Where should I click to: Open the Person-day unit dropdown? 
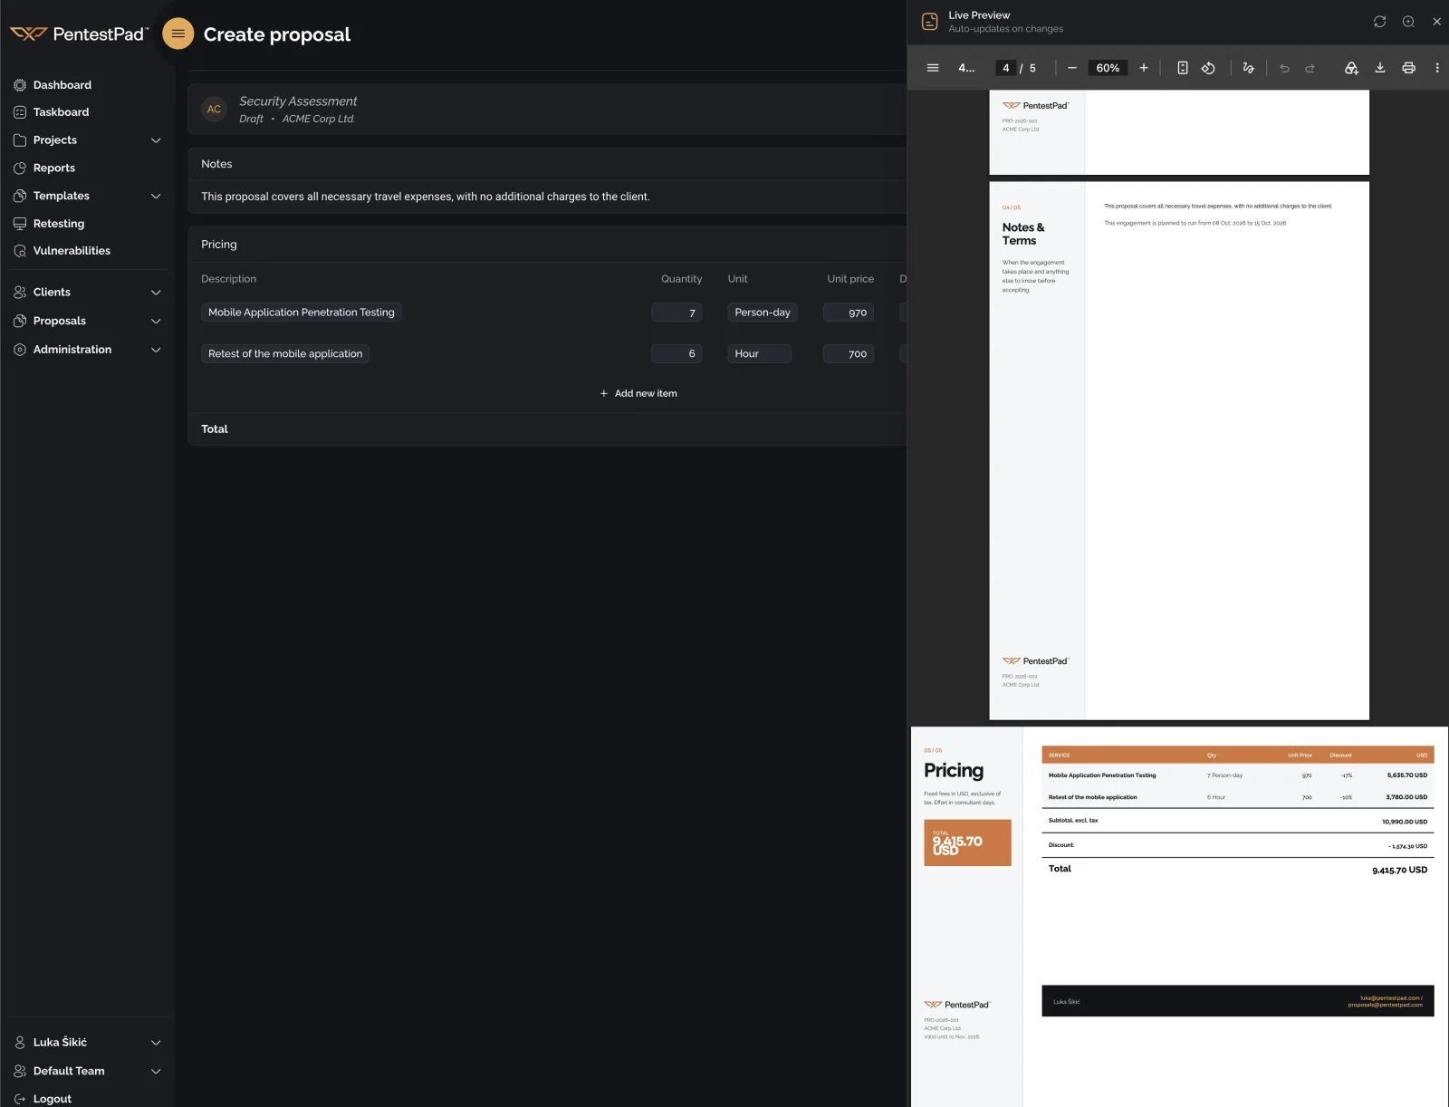tap(763, 313)
